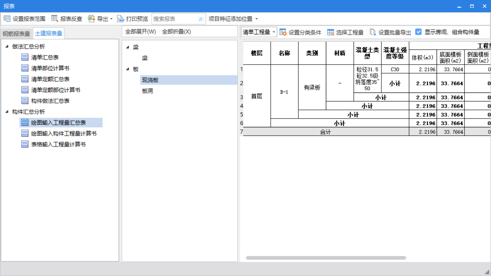
Task: Click the 全部展开(W) button
Action: (140, 32)
